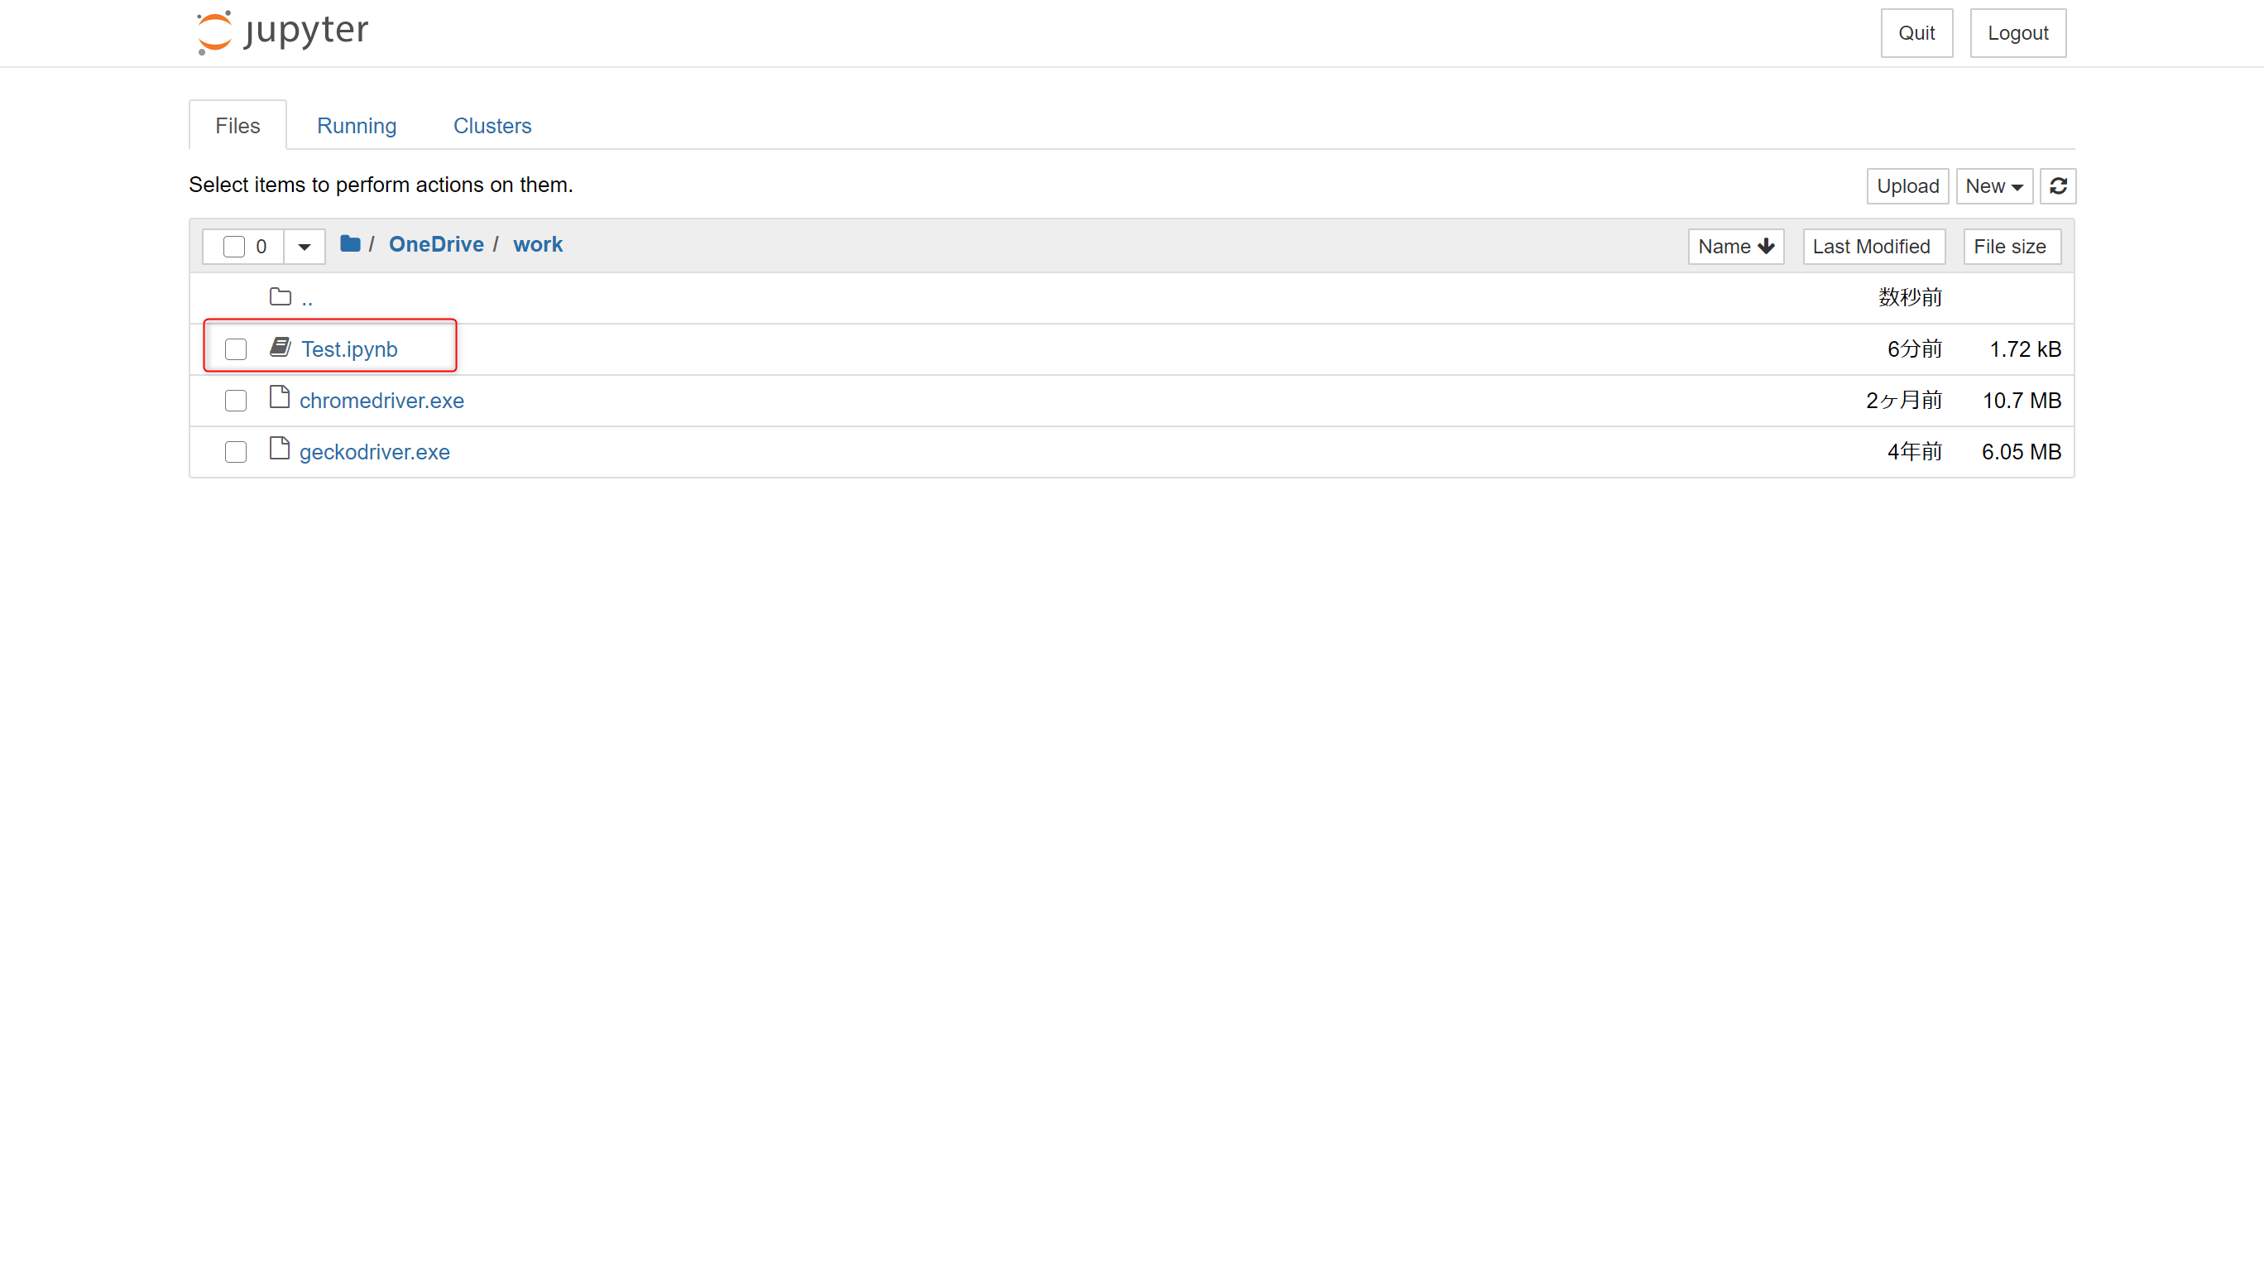Sort files by Last Modified
Screen dimensions: 2264x1274
click(x=1873, y=247)
